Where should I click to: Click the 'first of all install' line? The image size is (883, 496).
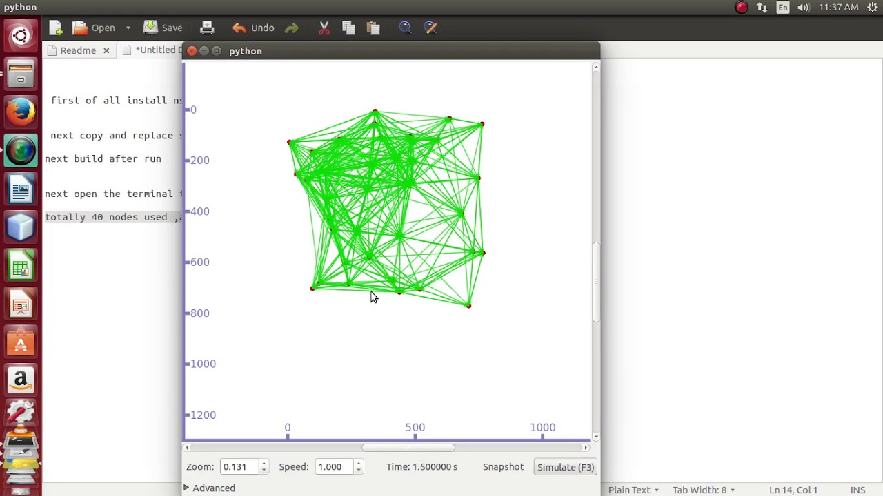click(117, 101)
